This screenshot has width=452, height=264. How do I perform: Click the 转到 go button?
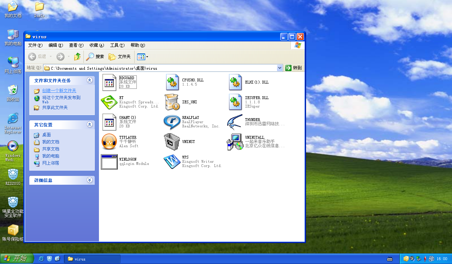[x=294, y=68]
